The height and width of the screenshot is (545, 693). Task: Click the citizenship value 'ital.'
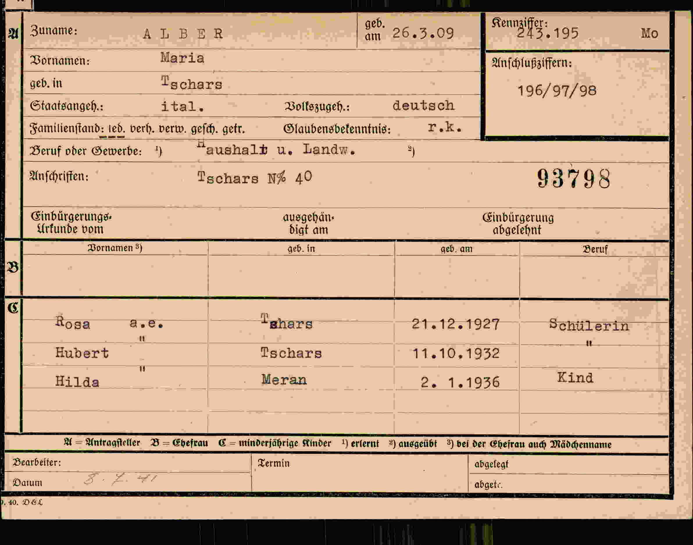point(183,106)
